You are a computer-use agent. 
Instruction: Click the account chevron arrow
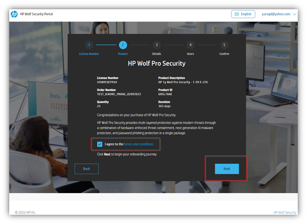pyautogui.click(x=295, y=14)
